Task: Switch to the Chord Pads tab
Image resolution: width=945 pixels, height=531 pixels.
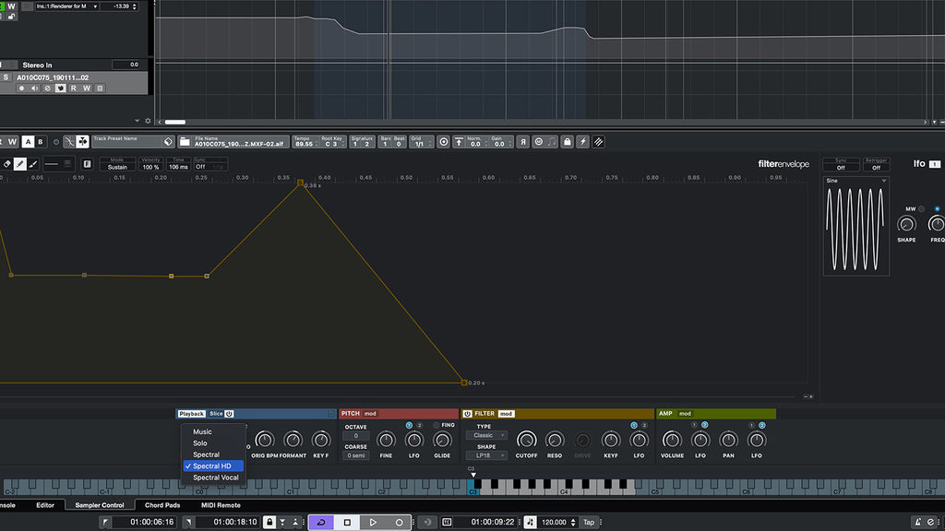Action: pos(162,505)
